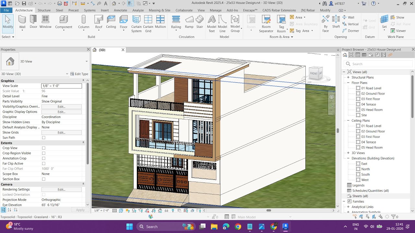Open the Annotate ribbon tab
The height and width of the screenshot is (233, 415).
pos(120,10)
